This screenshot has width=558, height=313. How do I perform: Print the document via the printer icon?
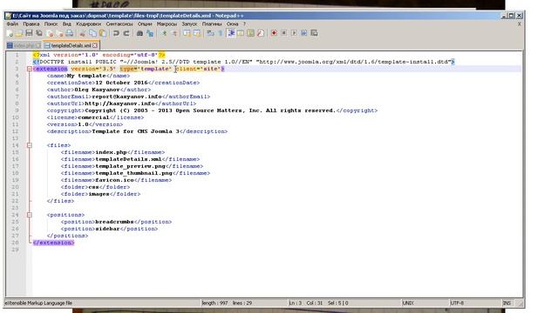(x=70, y=33)
